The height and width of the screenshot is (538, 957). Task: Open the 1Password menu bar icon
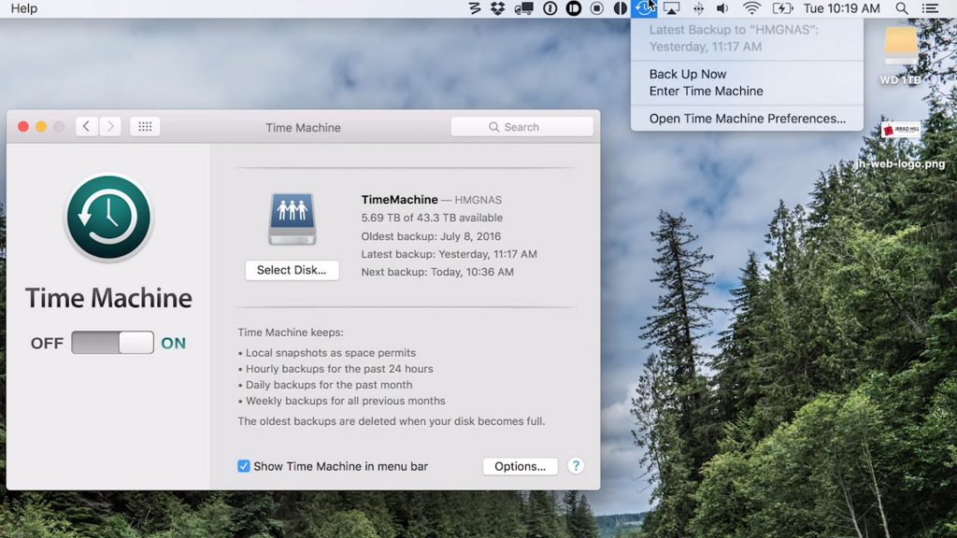(550, 8)
